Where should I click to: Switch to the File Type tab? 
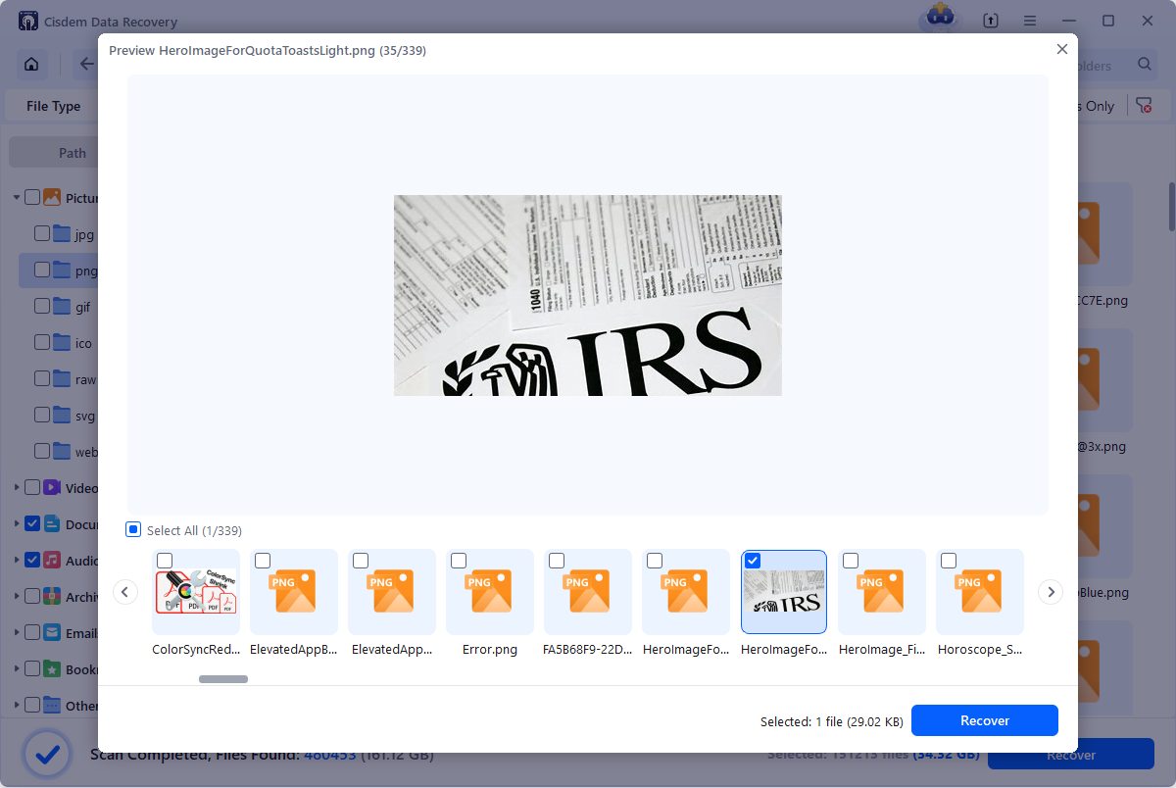pos(51,105)
